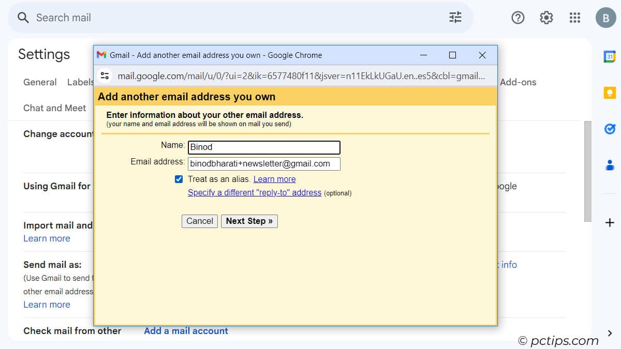Click inside the Name input field
The image size is (621, 349).
[x=264, y=147]
